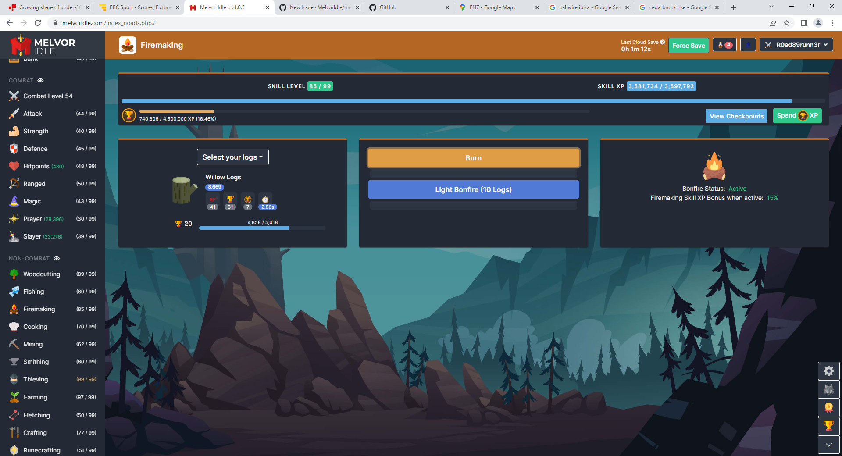Open the completion log trophy icon
Screen dimensions: 842x456
(x=828, y=426)
